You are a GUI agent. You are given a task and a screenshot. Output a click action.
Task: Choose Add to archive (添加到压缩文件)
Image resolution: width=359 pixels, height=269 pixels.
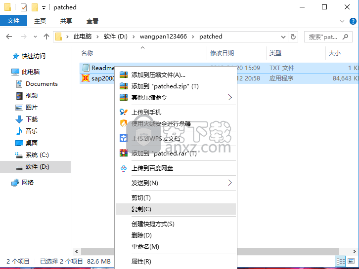point(176,75)
